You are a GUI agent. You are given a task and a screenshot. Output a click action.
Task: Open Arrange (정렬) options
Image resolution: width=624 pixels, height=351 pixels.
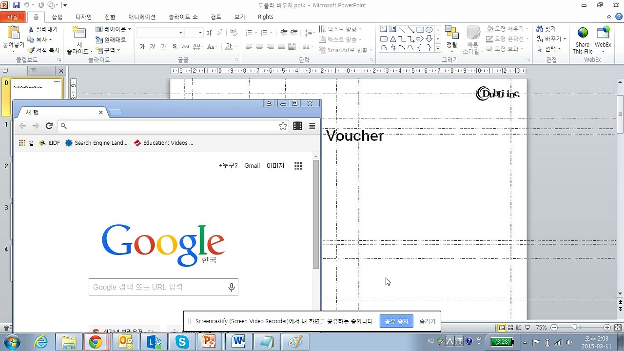(x=452, y=39)
